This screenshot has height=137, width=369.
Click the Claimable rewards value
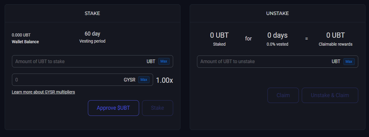click(x=335, y=35)
